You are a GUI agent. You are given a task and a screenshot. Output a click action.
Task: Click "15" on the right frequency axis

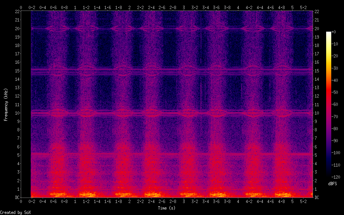tap(317, 71)
